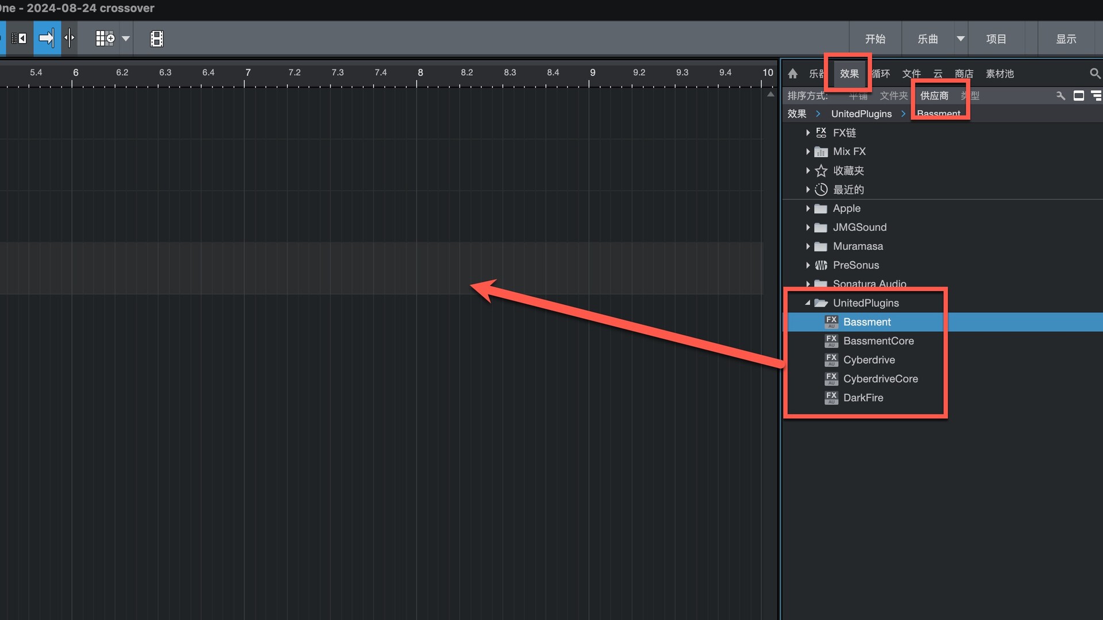Toggle cursor follows edit position icon
The height and width of the screenshot is (620, 1103).
[x=70, y=38]
